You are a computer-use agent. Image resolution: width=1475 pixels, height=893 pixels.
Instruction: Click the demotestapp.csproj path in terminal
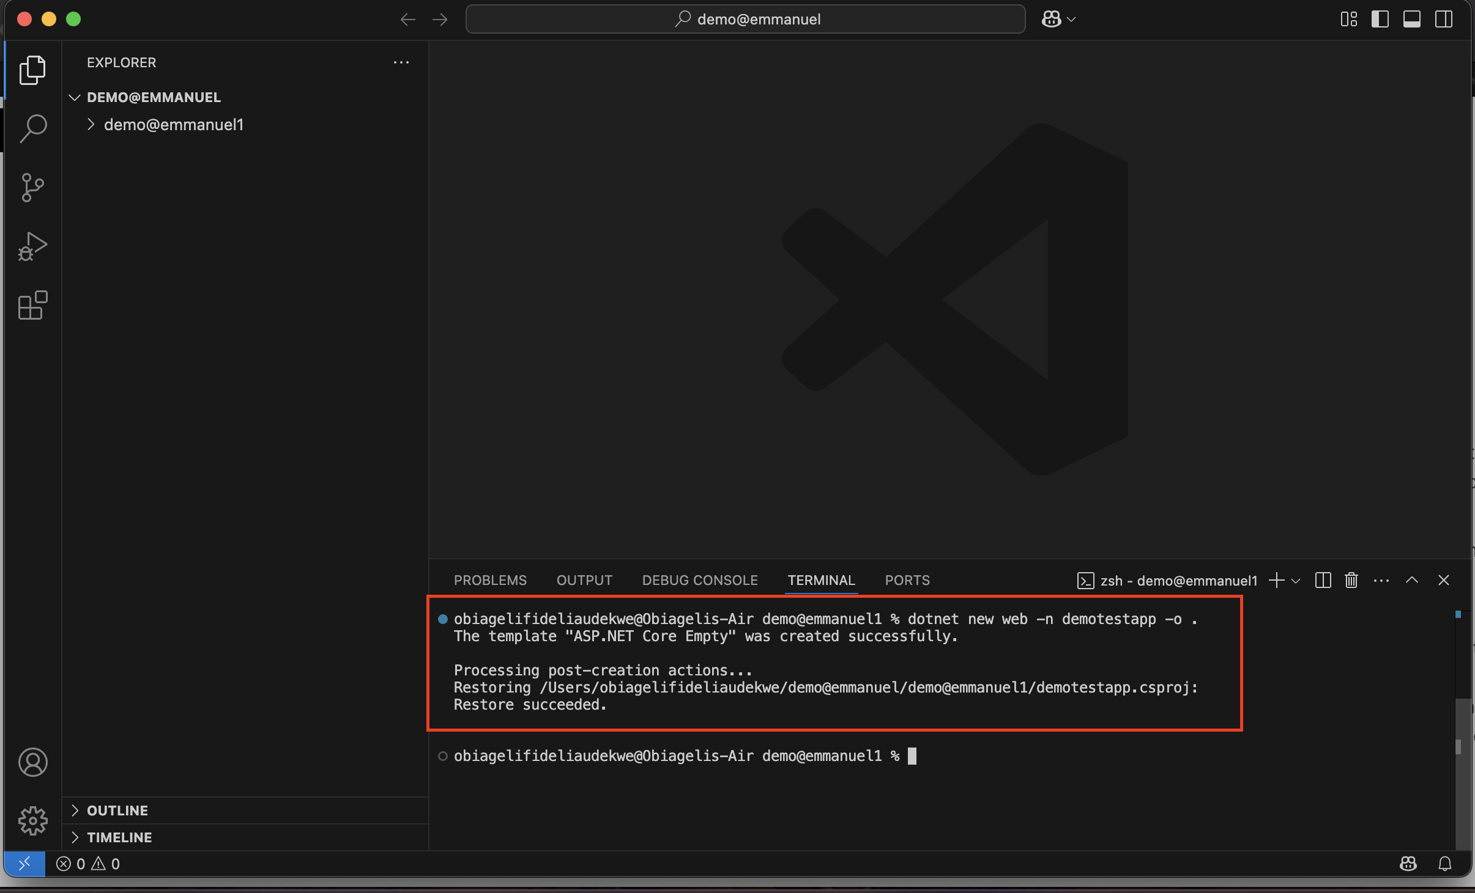tap(868, 688)
